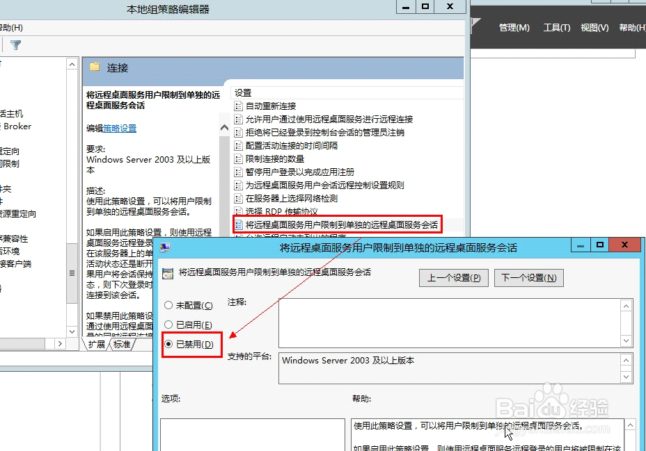Open the 管理(M) menu

click(x=514, y=27)
